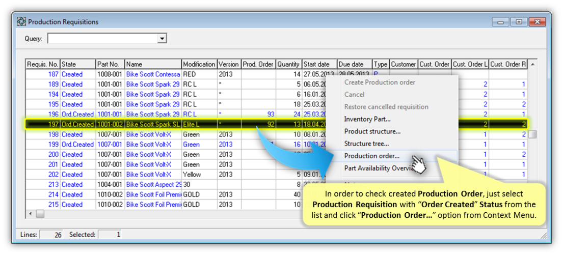Click part number 1004-001 cell
Image resolution: width=563 pixels, height=255 pixels.
coord(110,185)
